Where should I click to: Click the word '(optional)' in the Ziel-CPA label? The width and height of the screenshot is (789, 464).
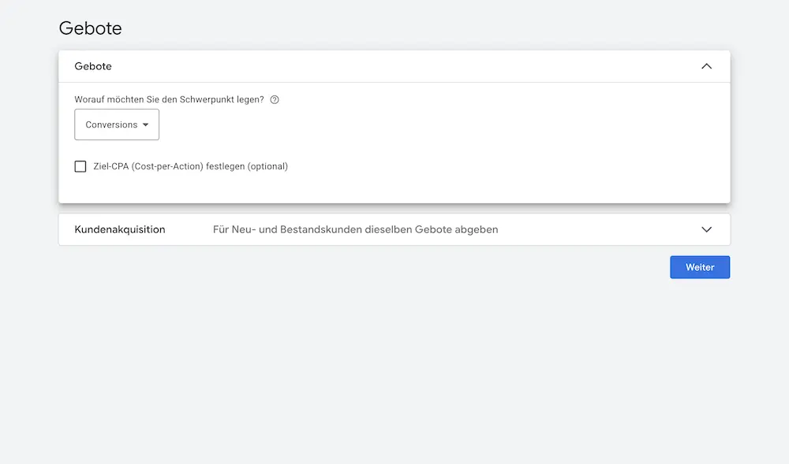point(267,166)
